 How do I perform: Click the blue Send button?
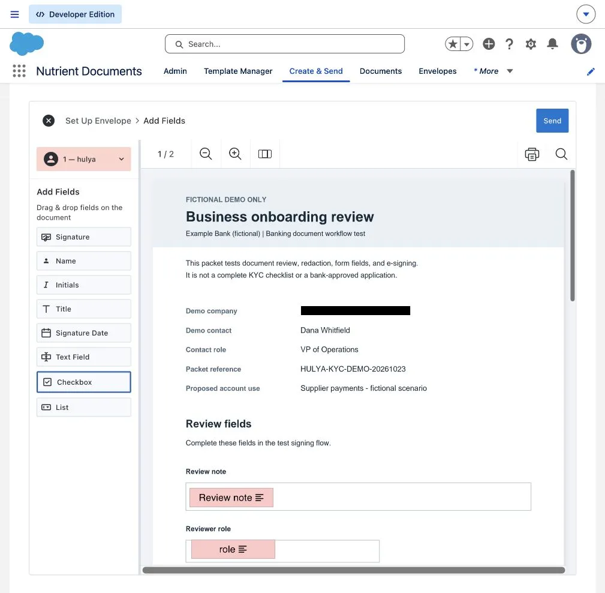click(x=552, y=121)
